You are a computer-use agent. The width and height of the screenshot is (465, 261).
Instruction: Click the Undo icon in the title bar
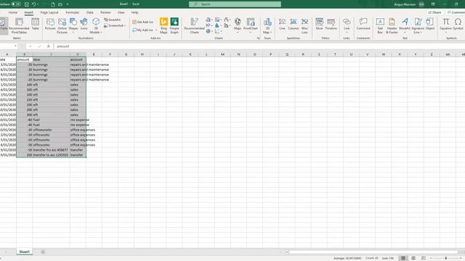pos(34,4)
